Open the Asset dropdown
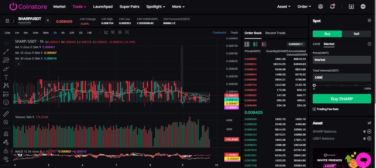The image size is (376, 168). coord(284,7)
